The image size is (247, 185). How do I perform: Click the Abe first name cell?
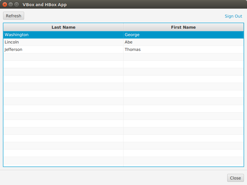129,42
